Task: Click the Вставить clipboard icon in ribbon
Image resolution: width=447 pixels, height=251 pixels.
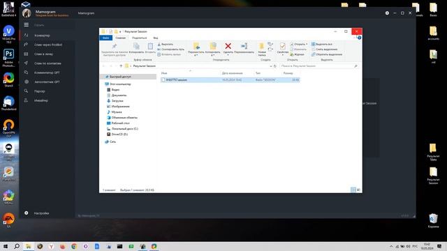Action: (x=150, y=46)
